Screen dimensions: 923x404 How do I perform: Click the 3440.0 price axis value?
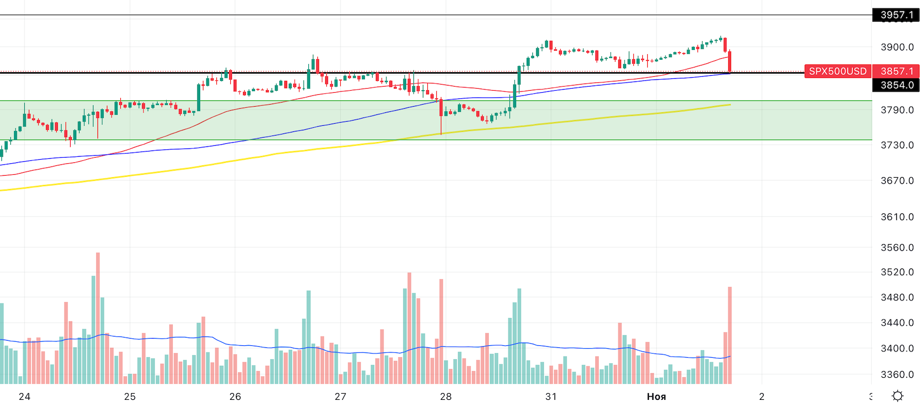coord(897,323)
